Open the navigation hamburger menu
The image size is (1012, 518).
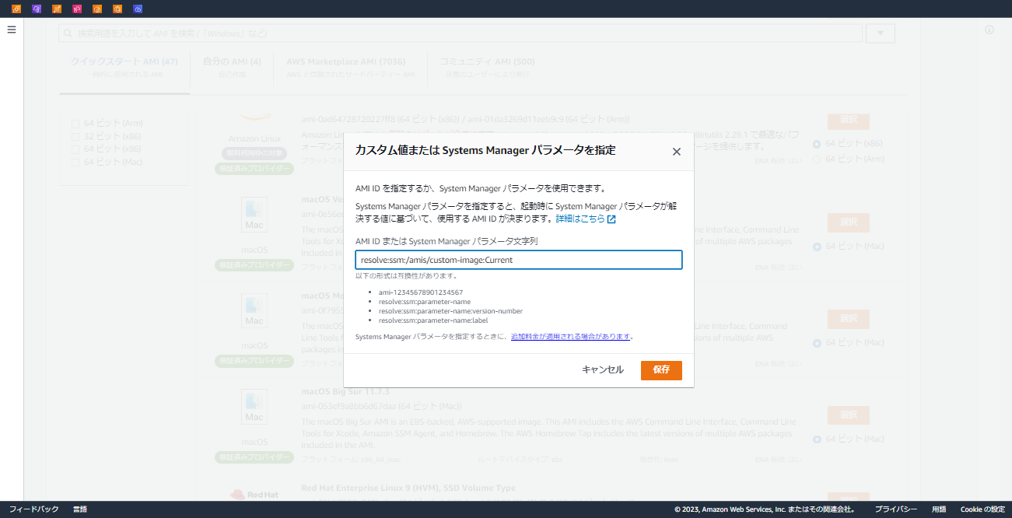click(x=11, y=30)
